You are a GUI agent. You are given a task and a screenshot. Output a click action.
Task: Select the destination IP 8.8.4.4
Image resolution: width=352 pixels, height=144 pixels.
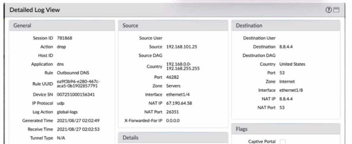pyautogui.click(x=286, y=47)
